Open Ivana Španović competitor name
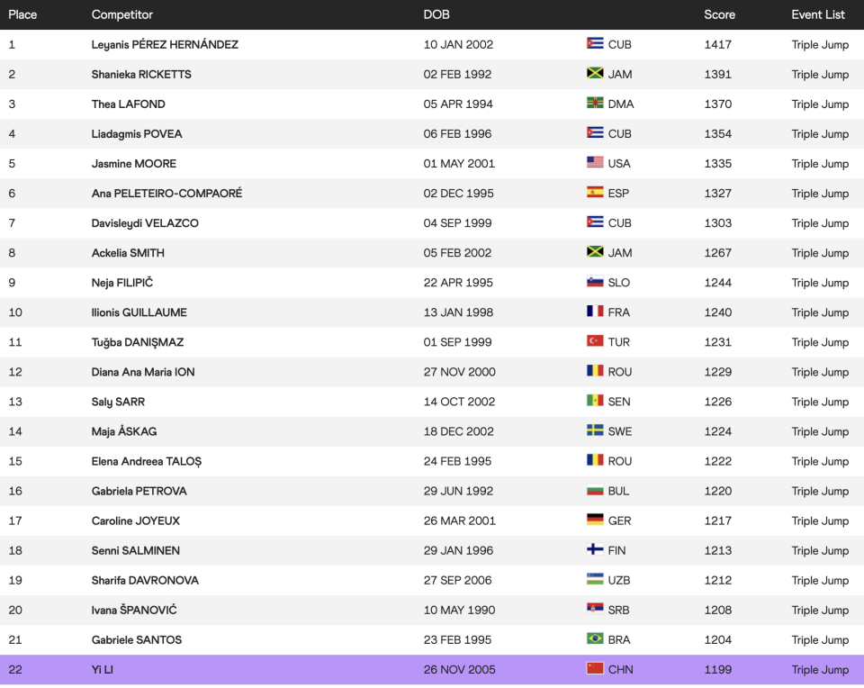The height and width of the screenshot is (688, 864). 134,610
